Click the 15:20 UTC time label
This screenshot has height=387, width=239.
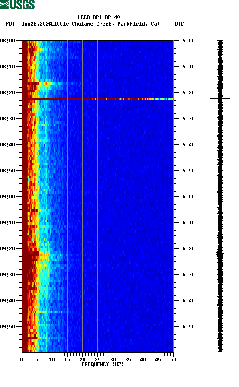187,93
